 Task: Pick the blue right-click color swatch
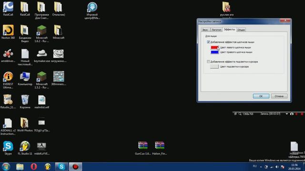[x=214, y=52]
